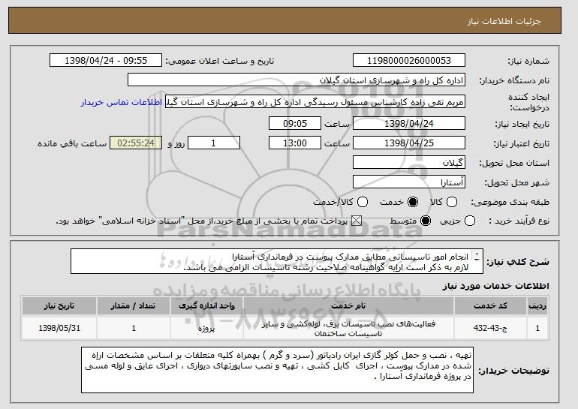Click the request creator name field

pyautogui.click(x=315, y=102)
